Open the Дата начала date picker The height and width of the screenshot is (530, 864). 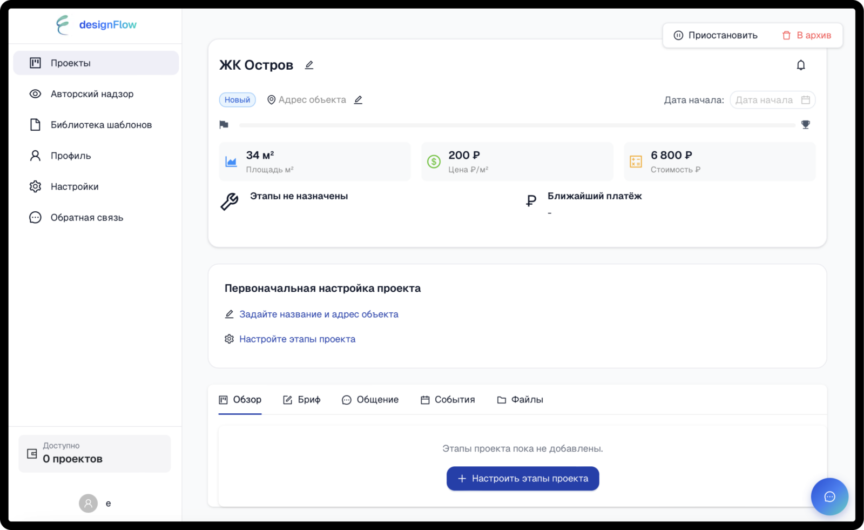772,100
